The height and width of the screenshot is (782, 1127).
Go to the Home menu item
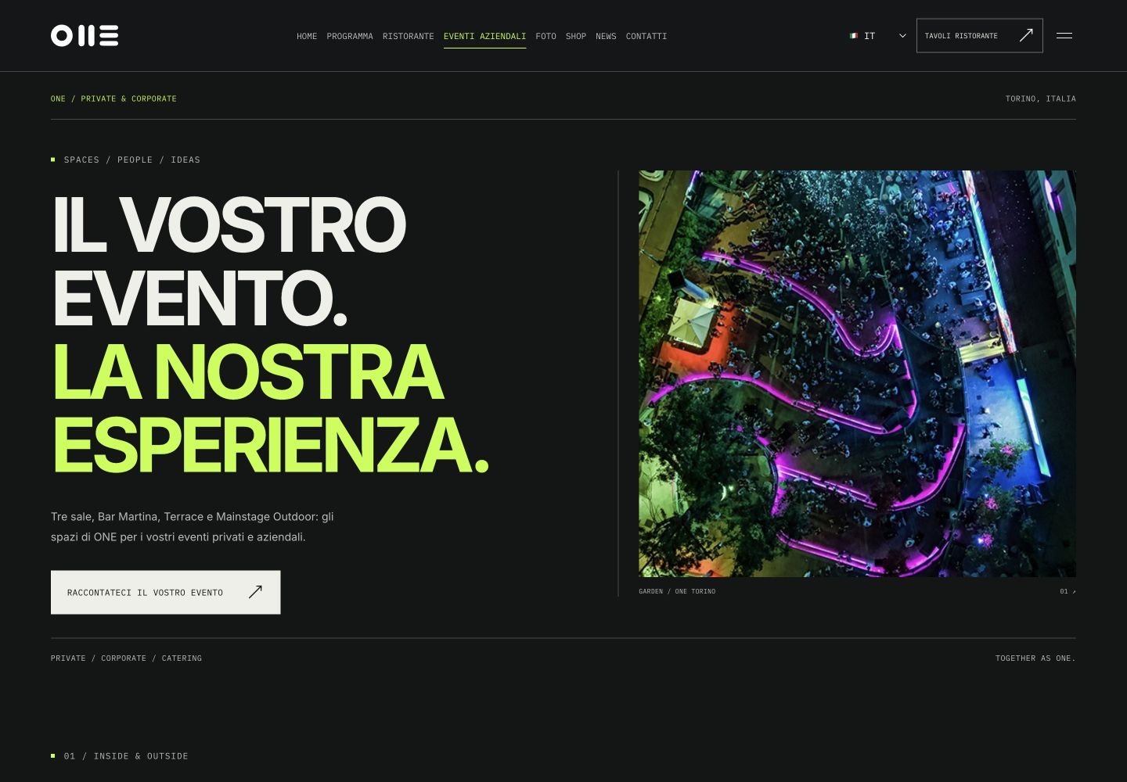coord(307,36)
